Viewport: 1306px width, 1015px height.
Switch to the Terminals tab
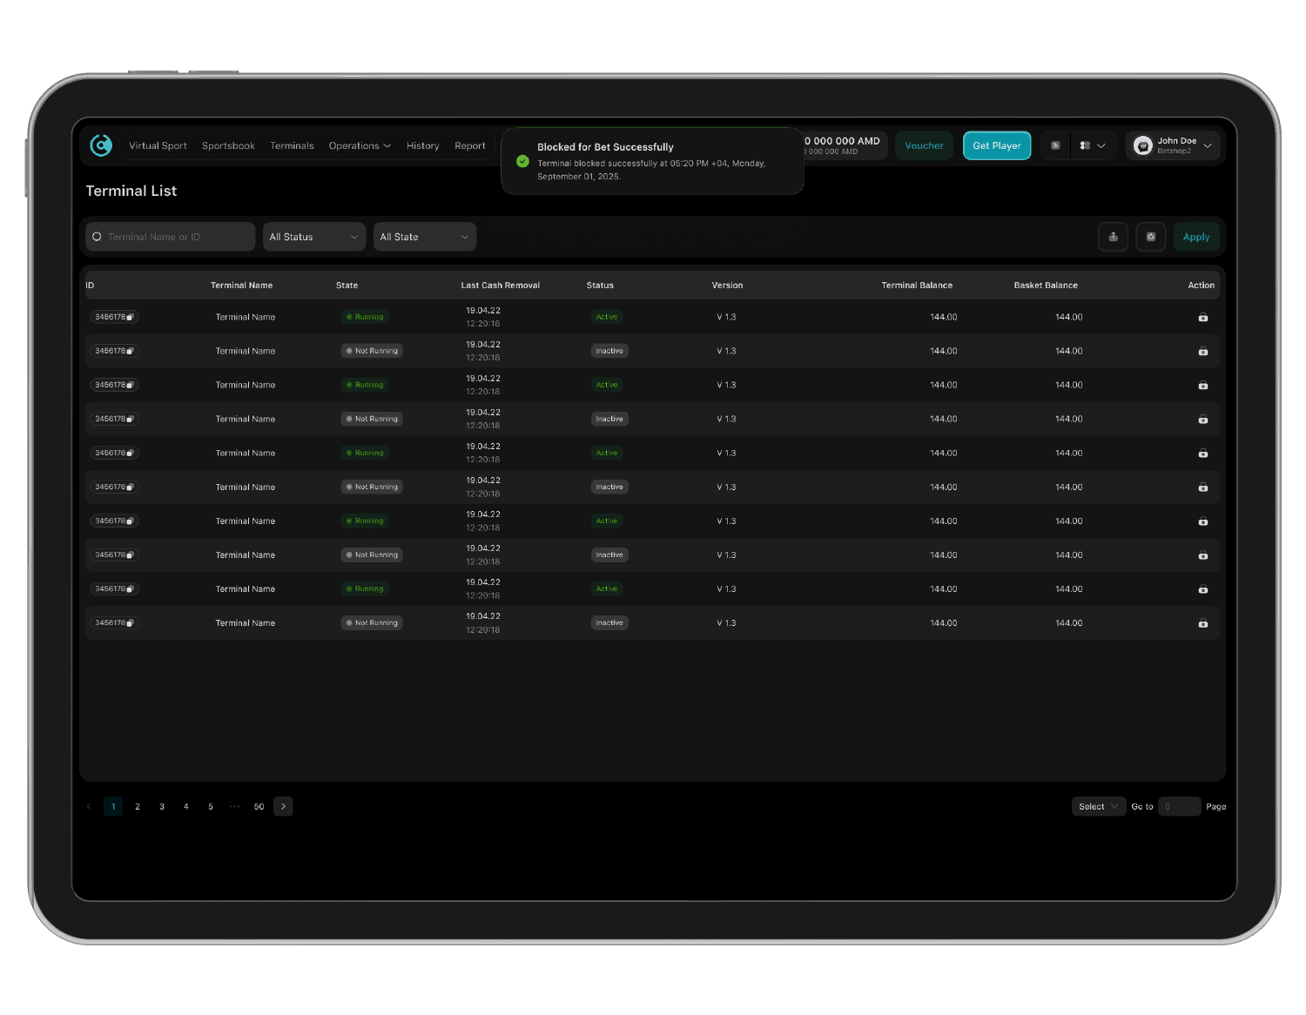coord(292,145)
